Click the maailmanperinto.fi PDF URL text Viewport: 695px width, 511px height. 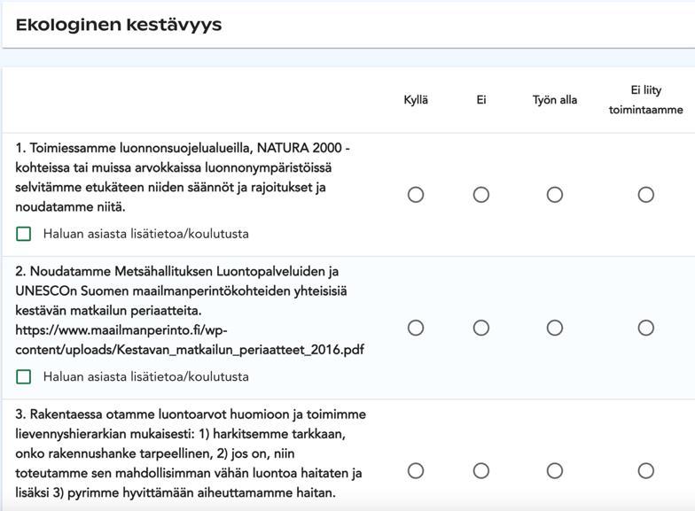[x=190, y=340]
